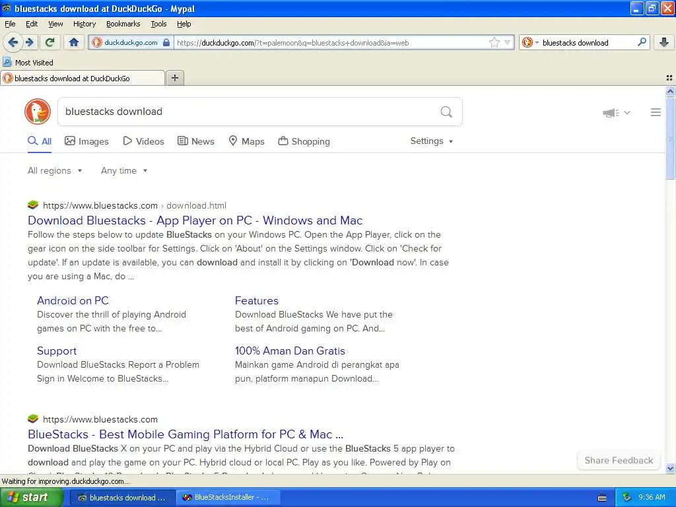This screenshot has height=507, width=676.
Task: Click the bookmark star in address bar
Action: click(494, 42)
